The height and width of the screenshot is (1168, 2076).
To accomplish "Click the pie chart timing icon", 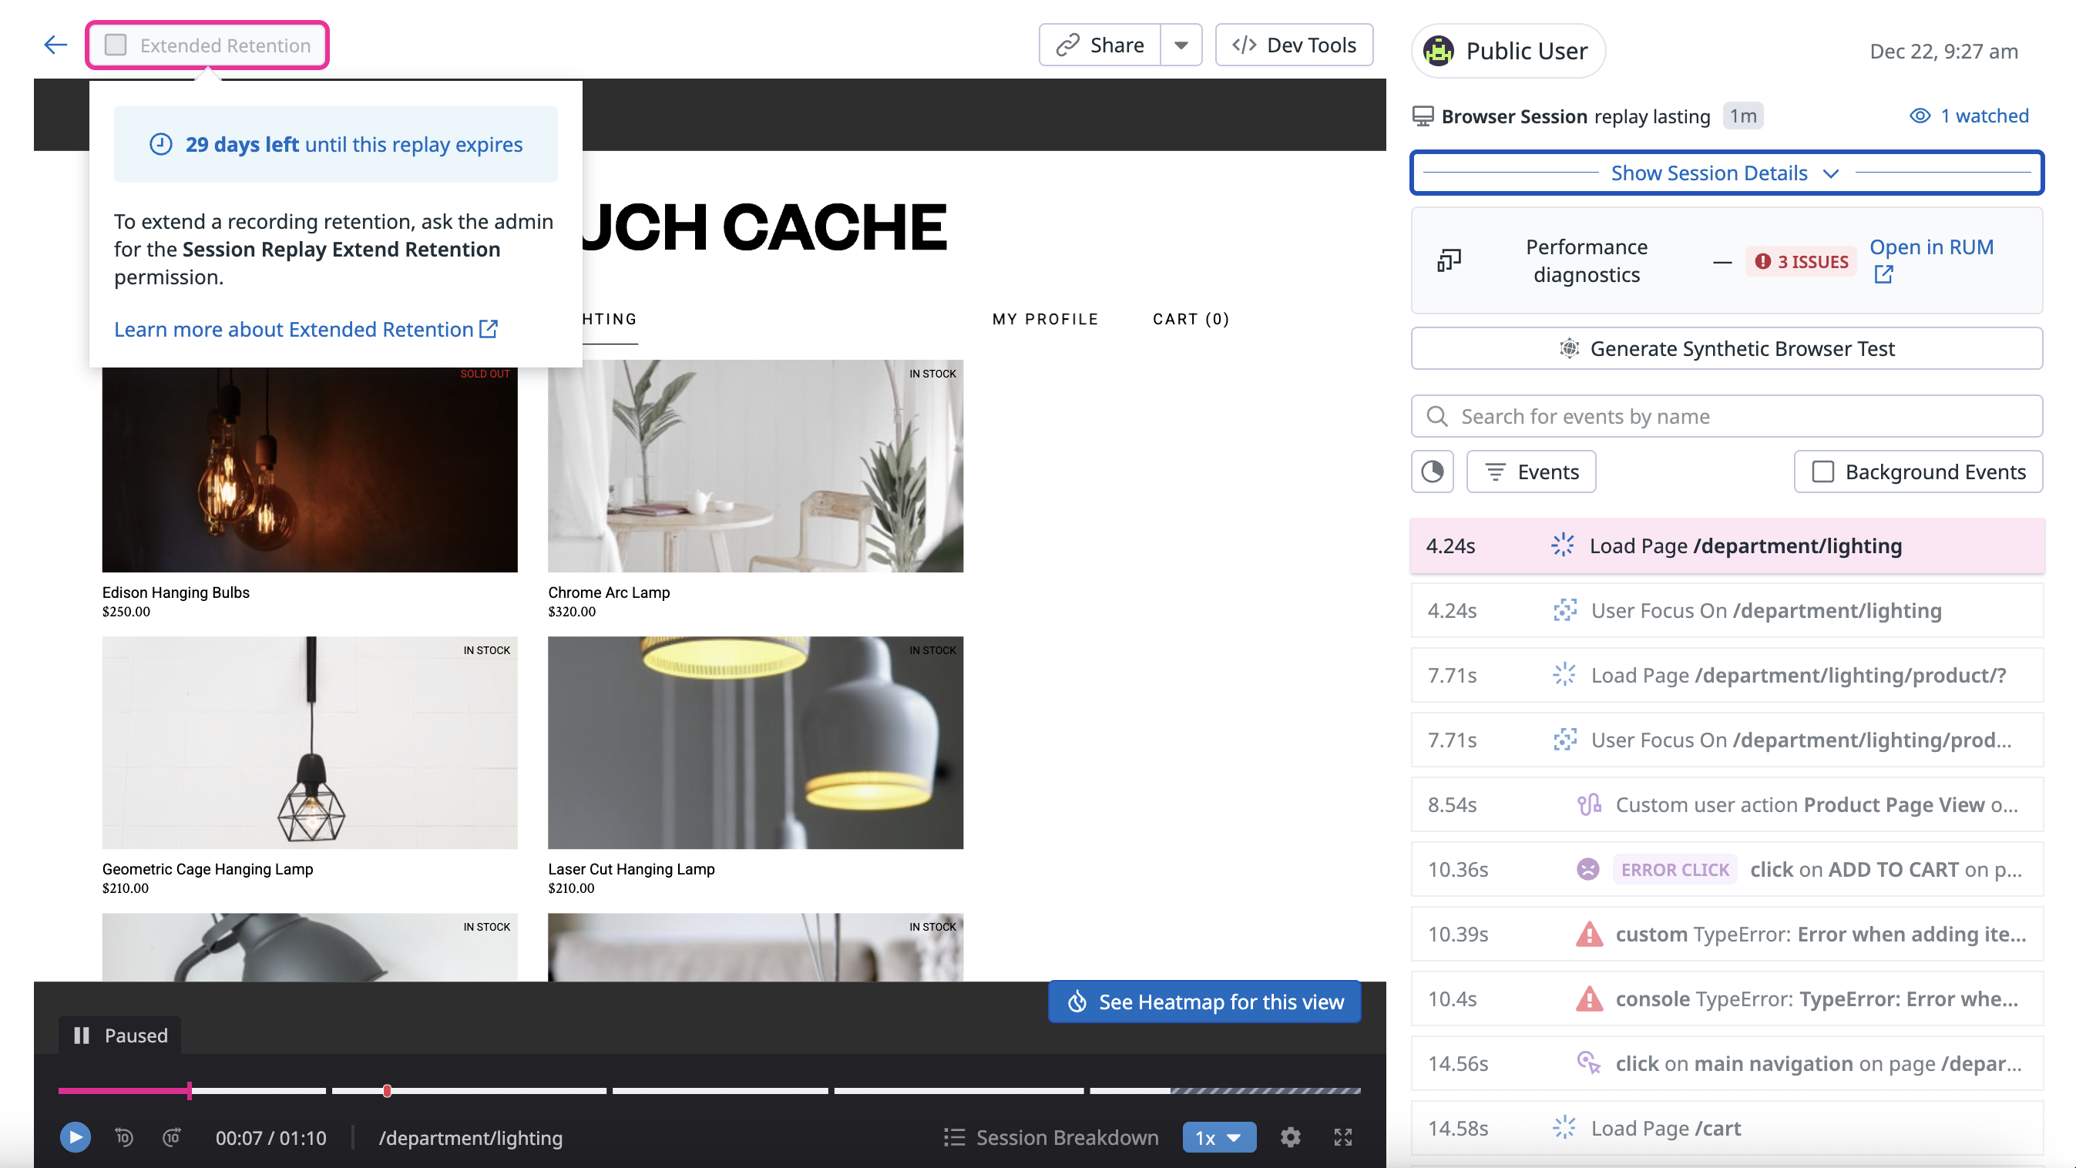I will 1432,472.
